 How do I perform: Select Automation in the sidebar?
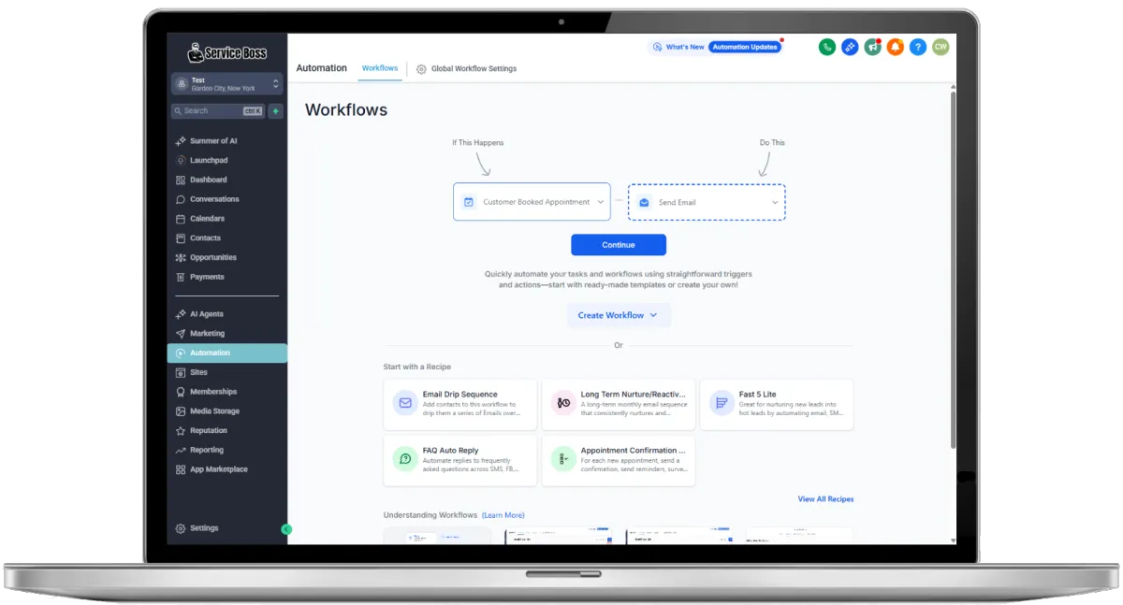[x=227, y=353]
